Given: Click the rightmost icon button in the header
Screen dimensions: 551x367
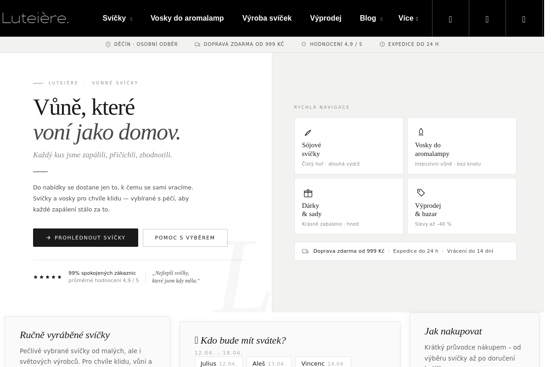Looking at the screenshot, I should [524, 19].
